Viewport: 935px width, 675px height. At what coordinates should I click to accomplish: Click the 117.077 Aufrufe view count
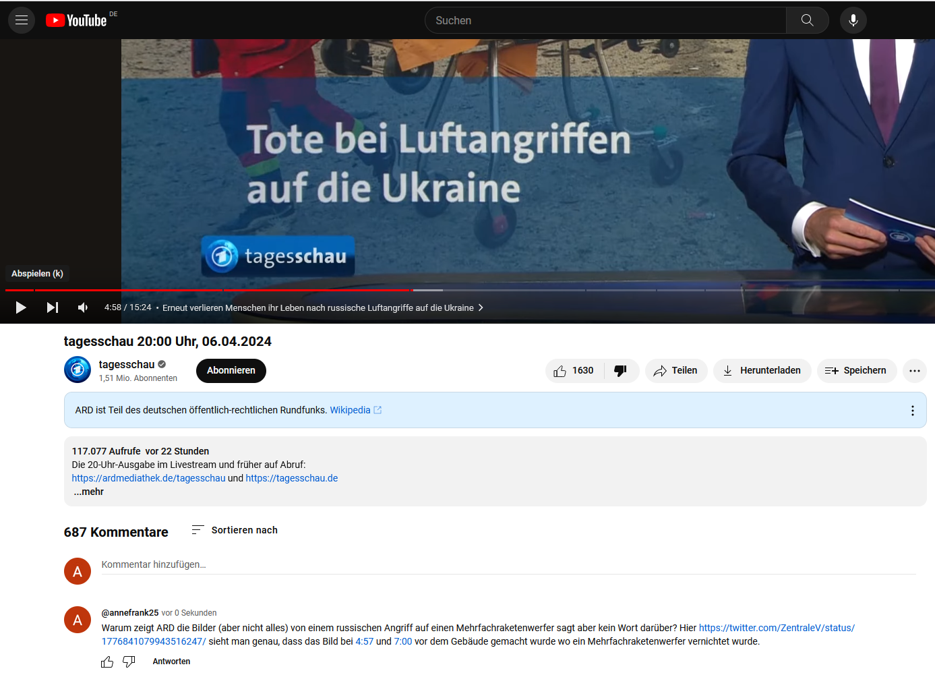point(107,451)
